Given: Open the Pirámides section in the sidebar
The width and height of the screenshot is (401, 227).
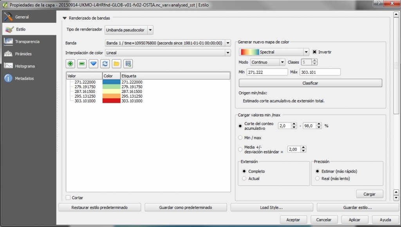Looking at the screenshot, I should pos(23,54).
